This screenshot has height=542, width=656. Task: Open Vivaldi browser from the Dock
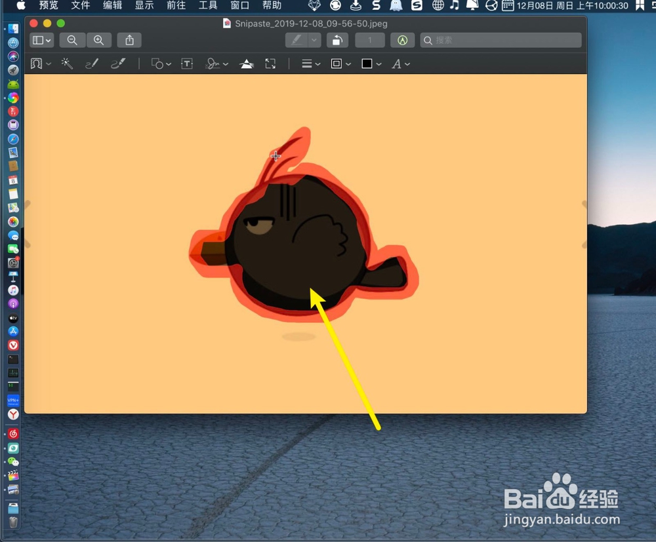[13, 345]
